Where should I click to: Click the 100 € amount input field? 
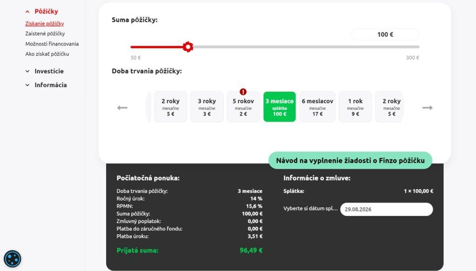[x=385, y=34]
